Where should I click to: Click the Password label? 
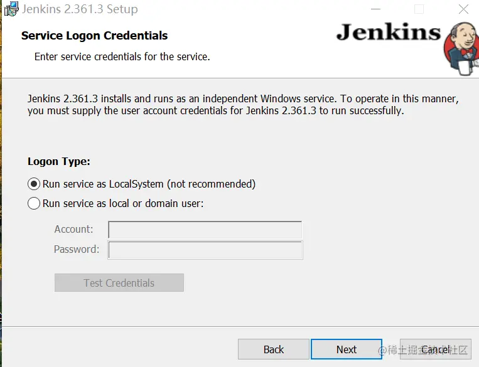(77, 249)
